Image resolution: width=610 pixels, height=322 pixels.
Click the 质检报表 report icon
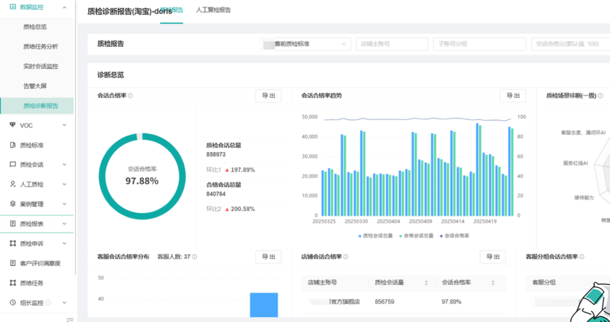tap(13, 224)
